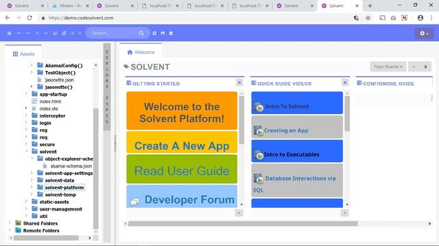Click the undo arrow in the toolbar
This screenshot has width=439, height=246.
19,33
